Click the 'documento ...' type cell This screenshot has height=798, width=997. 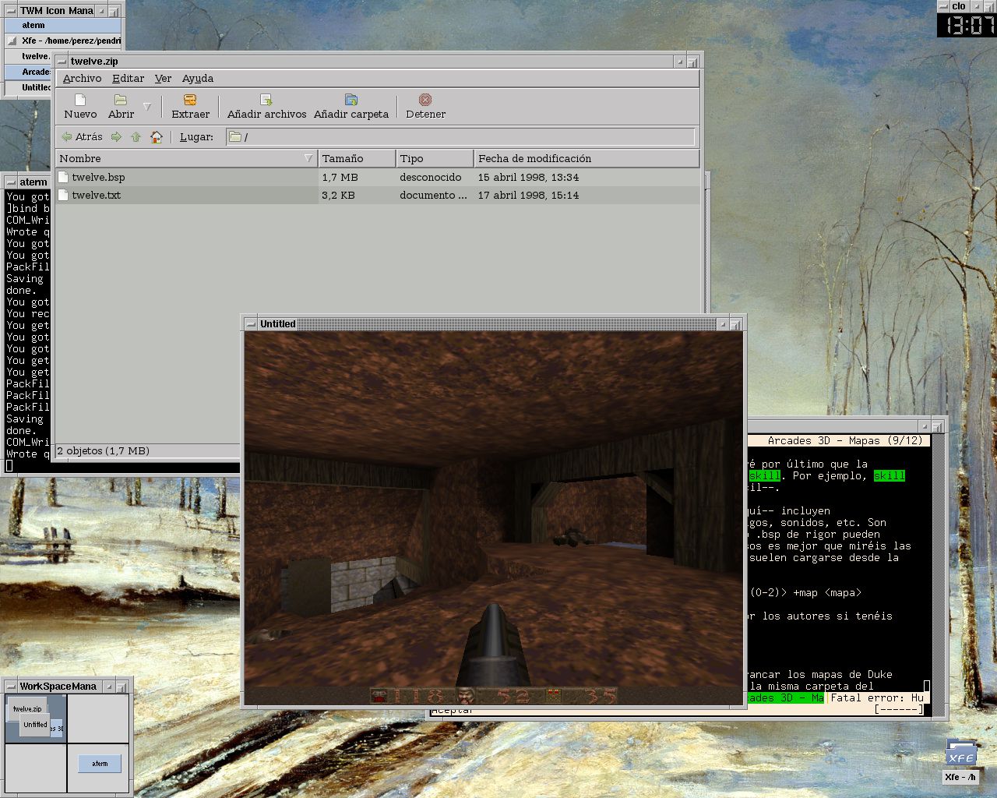pyautogui.click(x=433, y=195)
